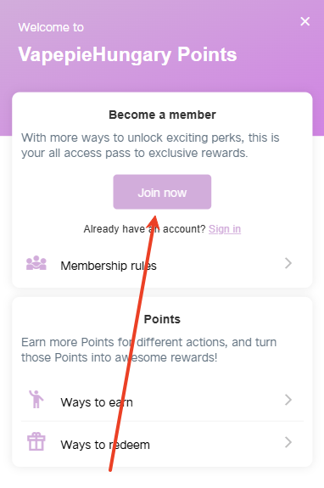Click the Ways to earn person icon

(36, 399)
